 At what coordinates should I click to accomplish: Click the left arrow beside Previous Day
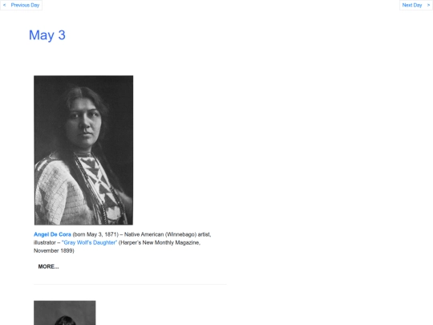[x=5, y=5]
